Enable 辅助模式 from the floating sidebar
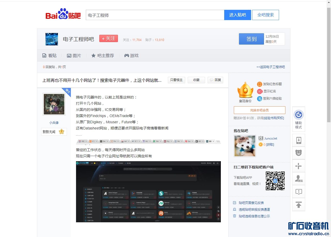The image size is (331, 237). [299, 119]
